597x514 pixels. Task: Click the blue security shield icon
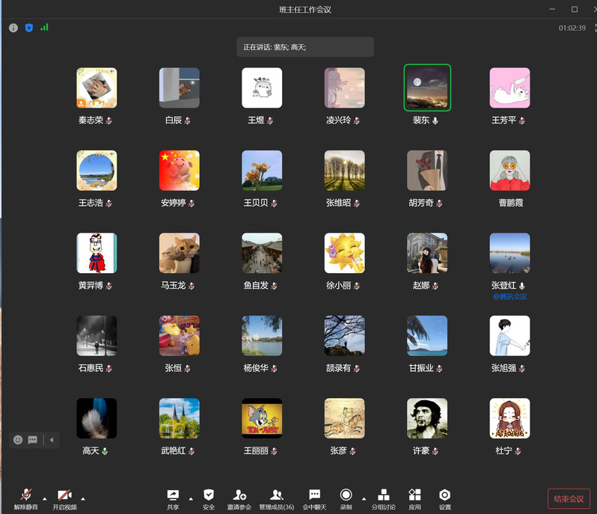29,28
